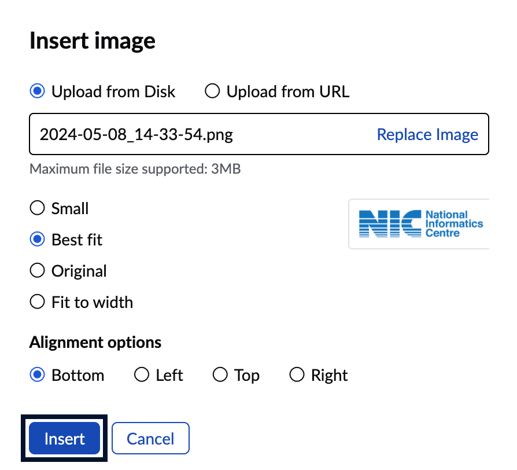Click the 2024-05-08_14-33-54.png file name
This screenshot has width=517, height=470.
[136, 134]
